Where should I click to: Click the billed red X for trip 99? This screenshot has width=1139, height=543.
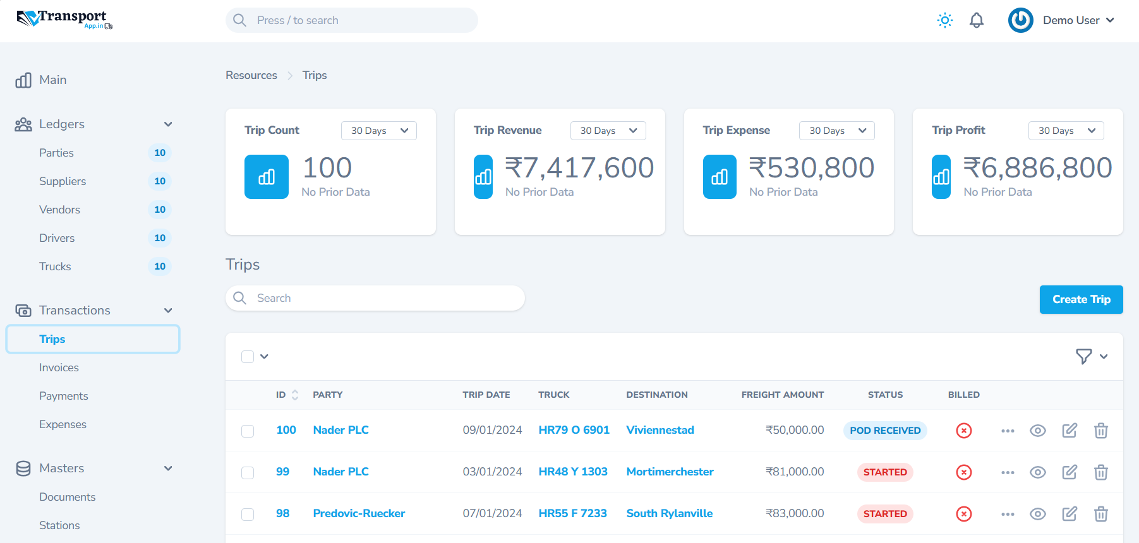point(963,472)
